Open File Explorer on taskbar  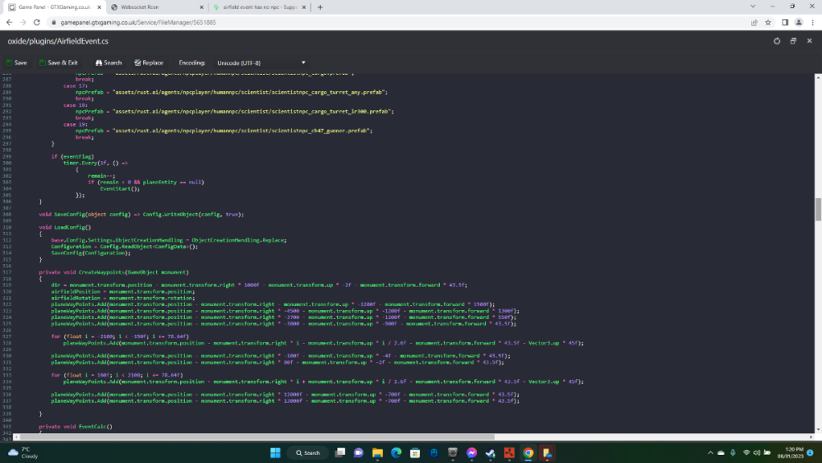(x=377, y=452)
